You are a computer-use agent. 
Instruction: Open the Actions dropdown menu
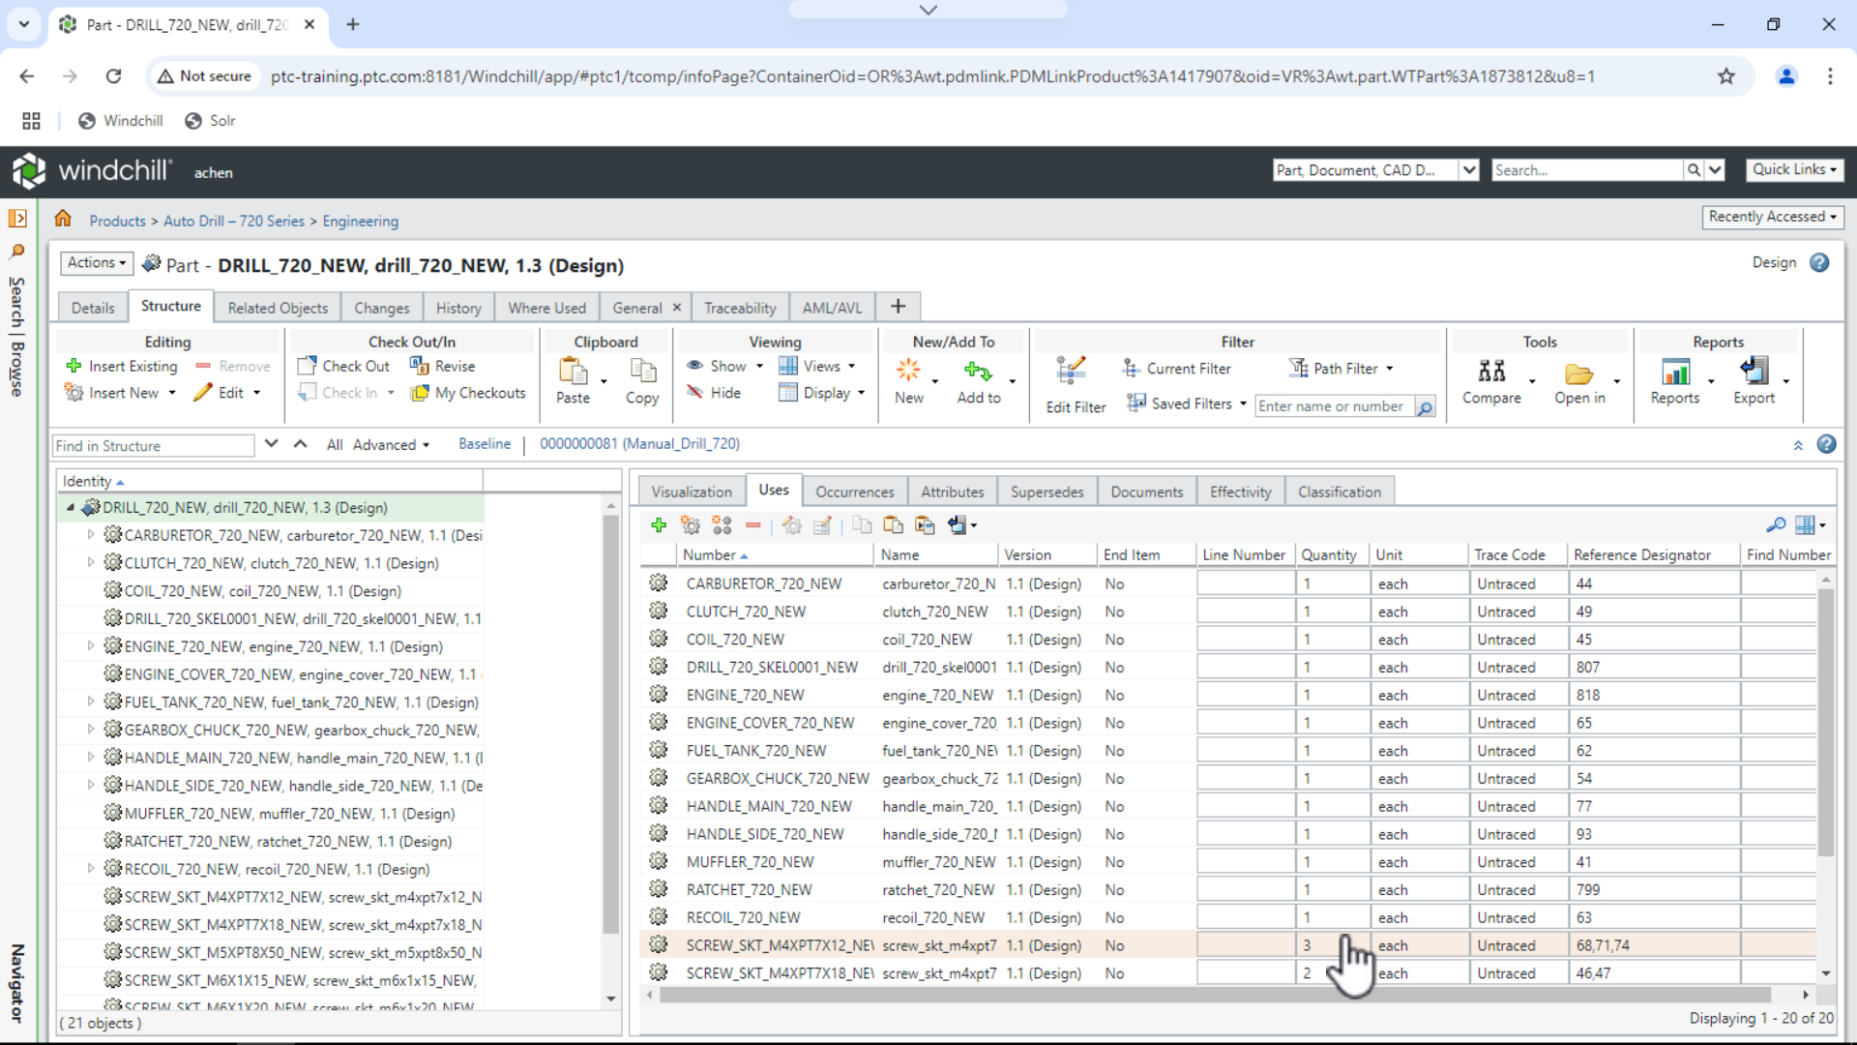point(97,263)
